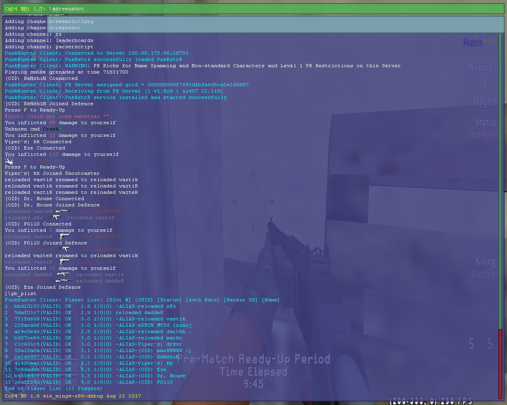Click the console command input line
The height and width of the screenshot is (405, 507).
[x=253, y=9]
